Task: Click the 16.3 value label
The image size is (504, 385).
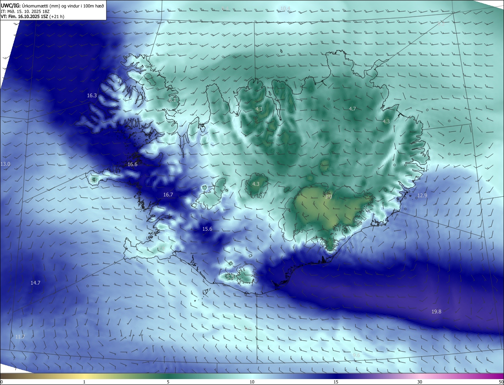Action: click(x=92, y=96)
